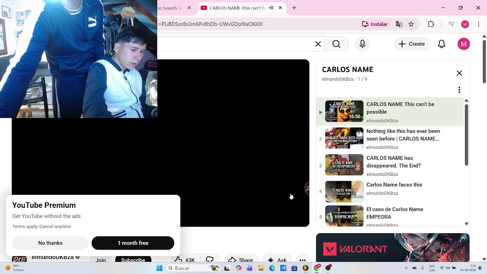Click the page vertical scrollbar thumb
Viewport: 487px width, 274px height.
click(484, 61)
